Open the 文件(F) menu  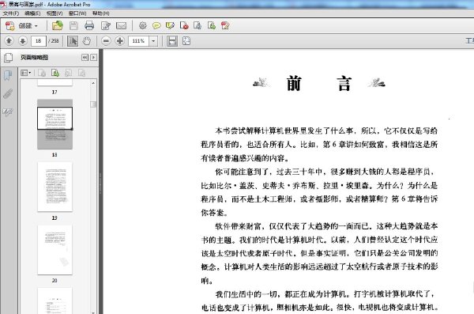pos(11,13)
